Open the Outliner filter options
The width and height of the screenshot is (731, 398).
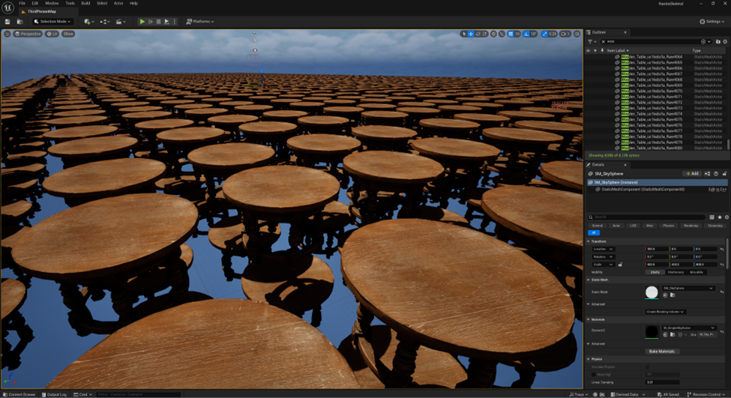[592, 41]
